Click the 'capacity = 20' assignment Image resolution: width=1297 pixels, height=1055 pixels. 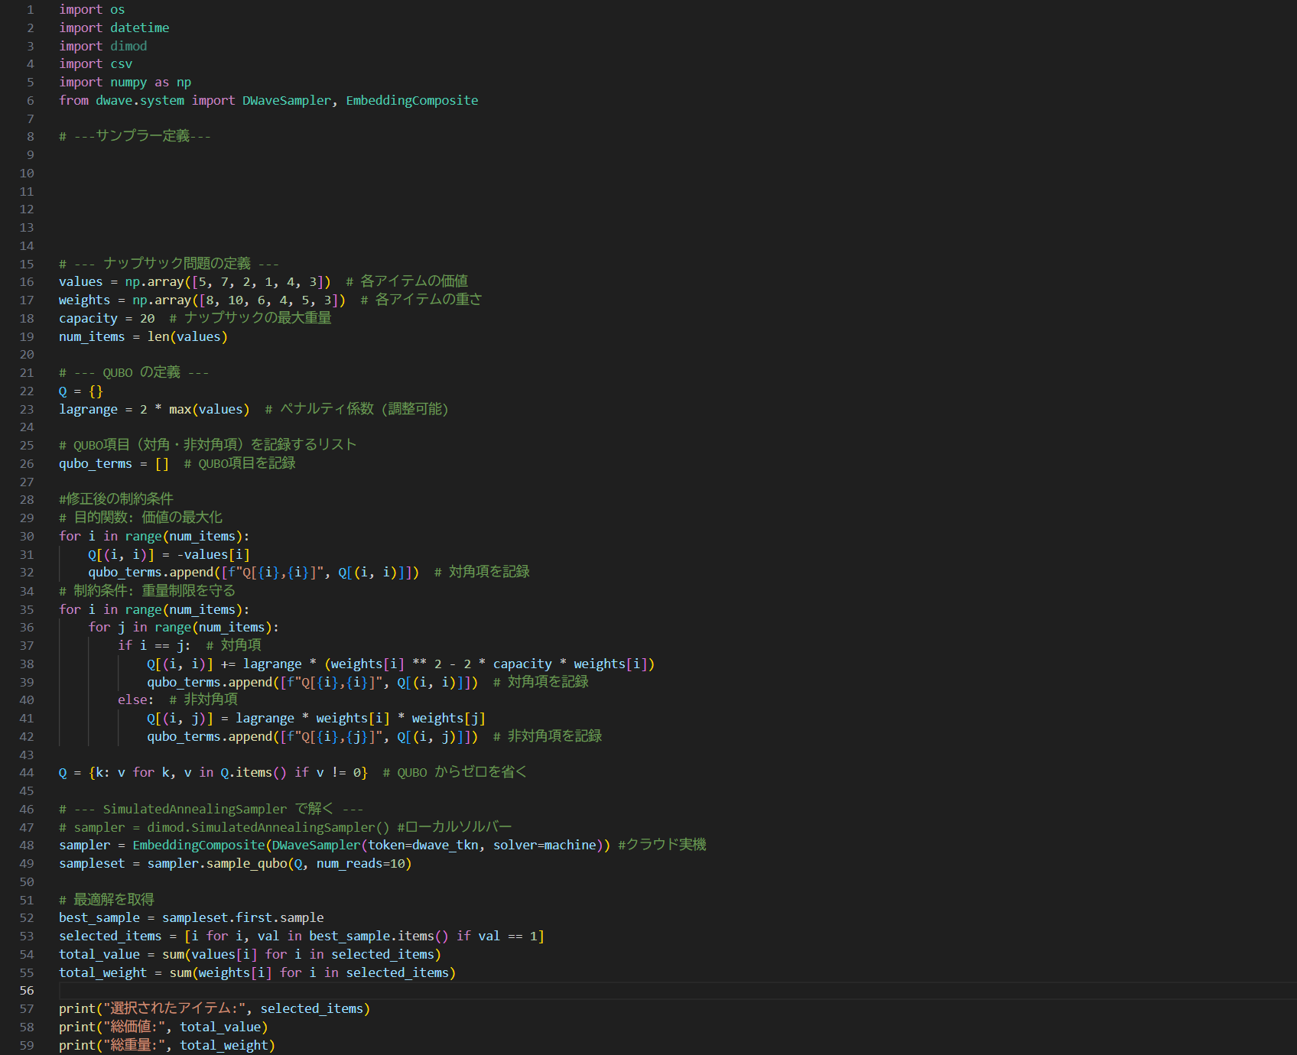coord(106,319)
